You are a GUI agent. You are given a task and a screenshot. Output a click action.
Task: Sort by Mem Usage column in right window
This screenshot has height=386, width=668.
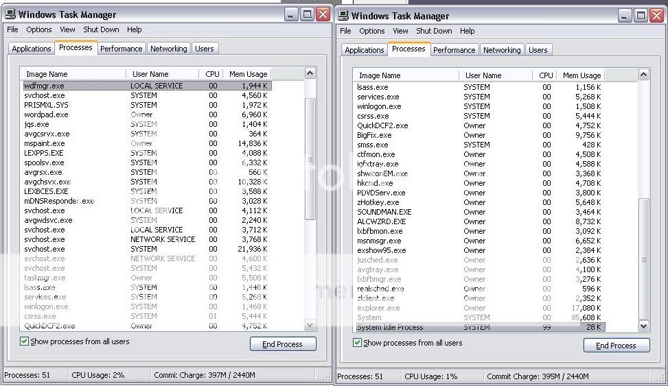tap(580, 75)
